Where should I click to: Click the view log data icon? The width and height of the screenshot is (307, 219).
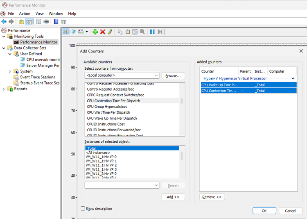coord(73,32)
